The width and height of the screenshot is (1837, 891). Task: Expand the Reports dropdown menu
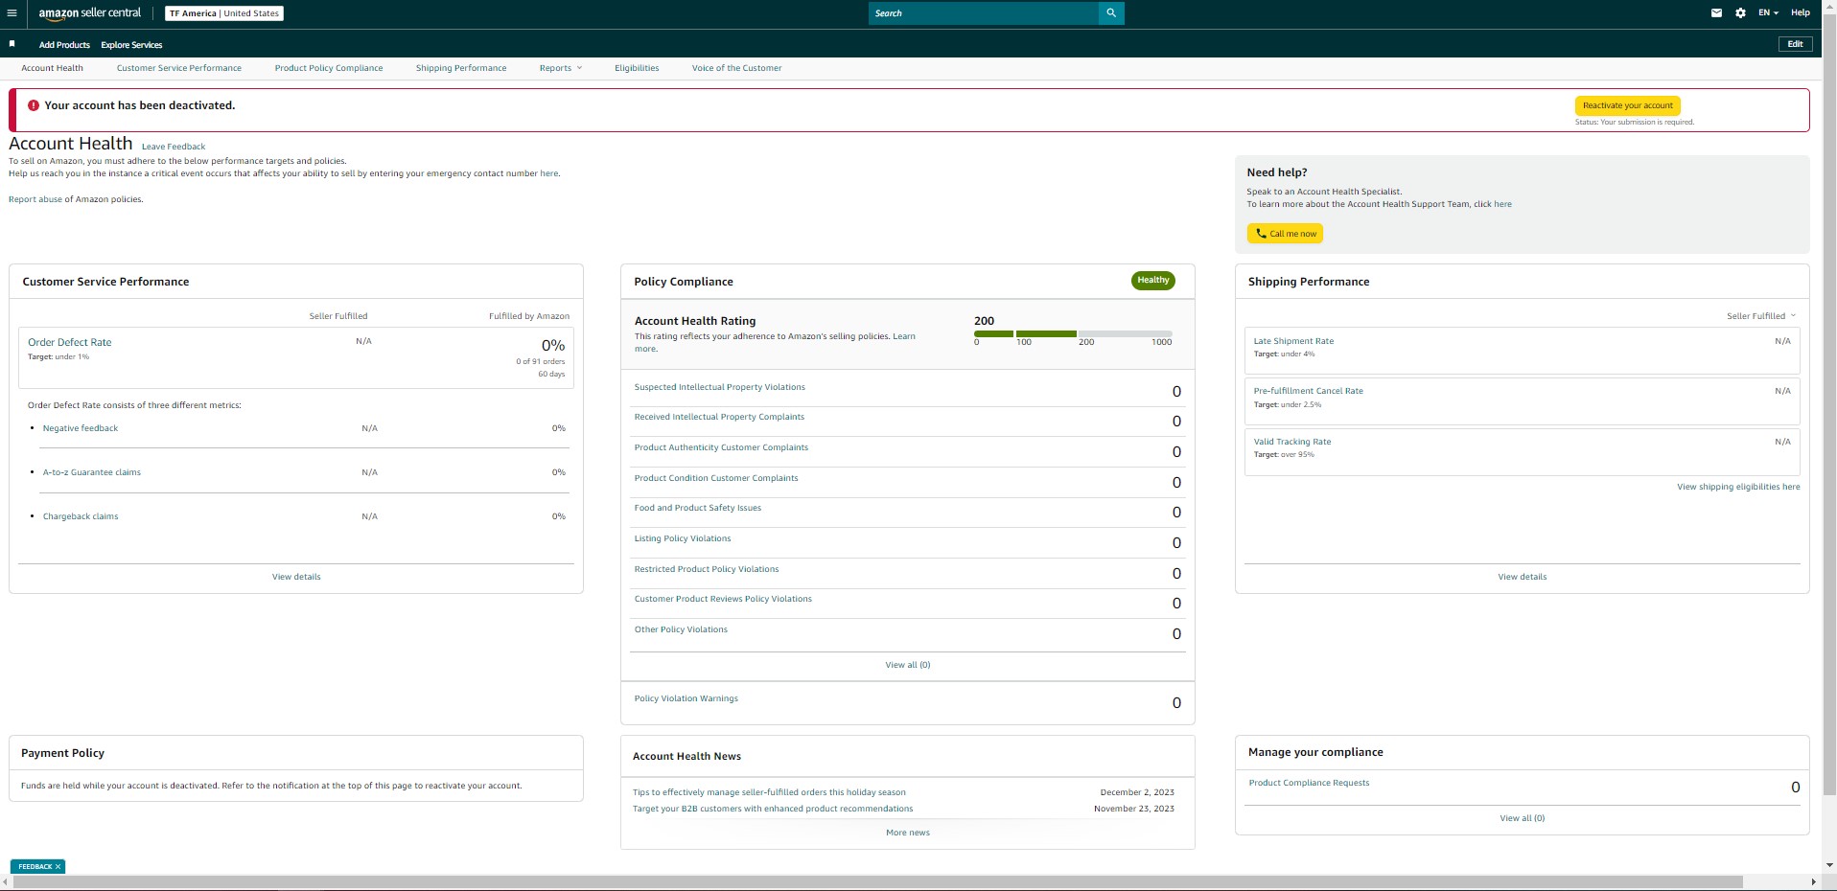[561, 68]
